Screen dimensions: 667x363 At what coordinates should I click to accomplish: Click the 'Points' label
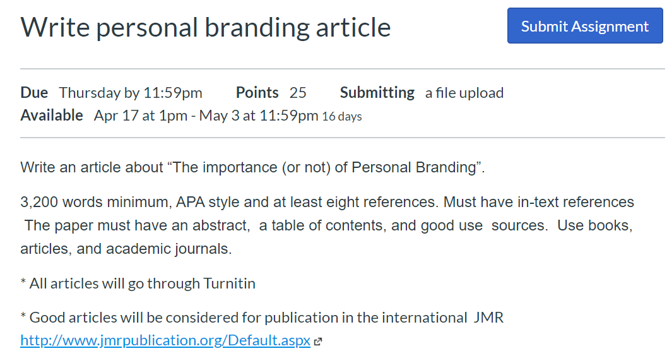(257, 92)
